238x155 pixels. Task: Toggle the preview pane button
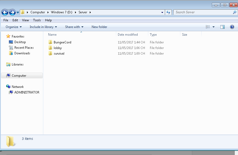(x=222, y=27)
